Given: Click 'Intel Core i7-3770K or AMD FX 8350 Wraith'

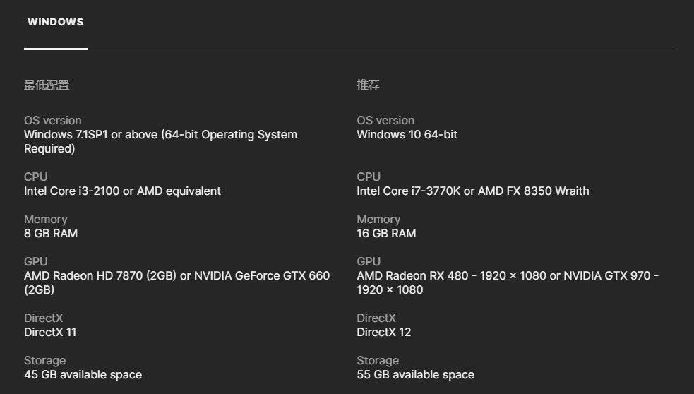Looking at the screenshot, I should 473,191.
